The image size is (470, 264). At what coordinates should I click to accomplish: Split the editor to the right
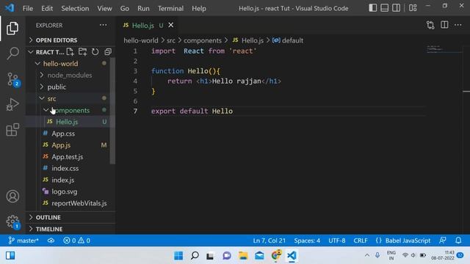[x=444, y=25]
